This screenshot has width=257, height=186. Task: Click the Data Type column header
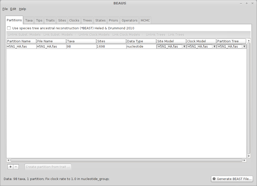coord(141,41)
